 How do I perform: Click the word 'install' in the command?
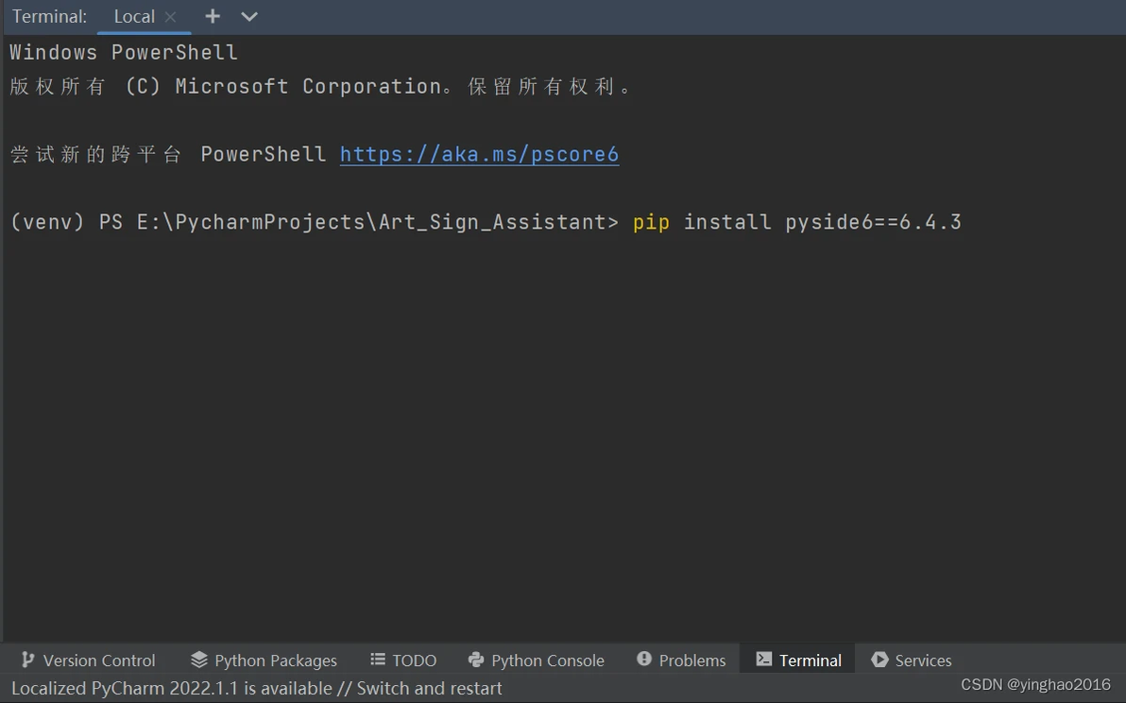(727, 222)
